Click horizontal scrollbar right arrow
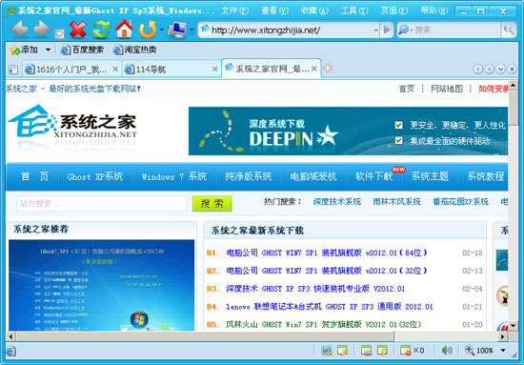Image resolution: width=524 pixels, height=365 pixels. click(x=502, y=336)
